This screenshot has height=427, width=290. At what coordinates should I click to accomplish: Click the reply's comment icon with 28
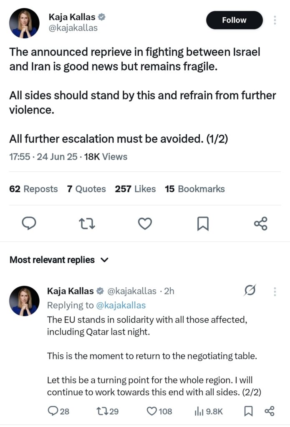coord(58,411)
